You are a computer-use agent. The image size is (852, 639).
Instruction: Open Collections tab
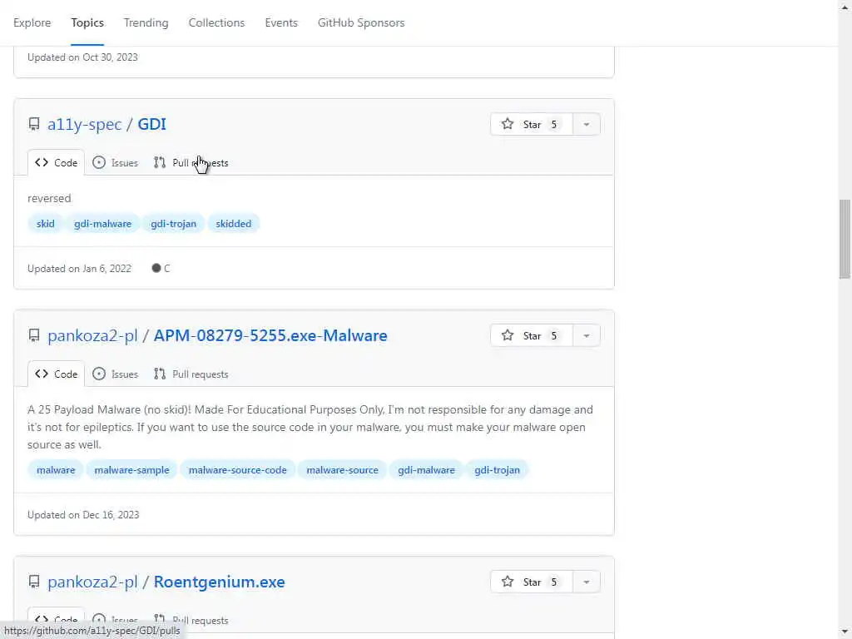tap(216, 22)
